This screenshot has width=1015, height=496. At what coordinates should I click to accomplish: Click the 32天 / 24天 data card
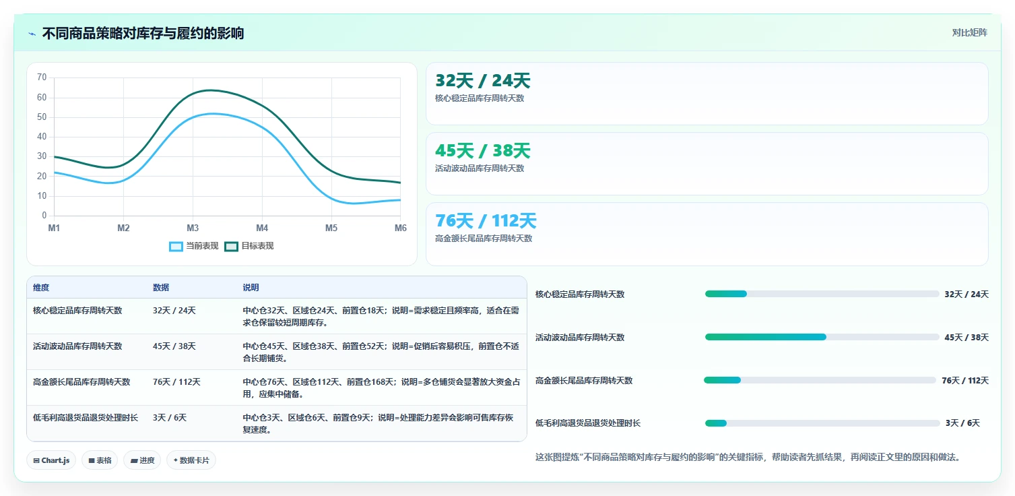707,94
